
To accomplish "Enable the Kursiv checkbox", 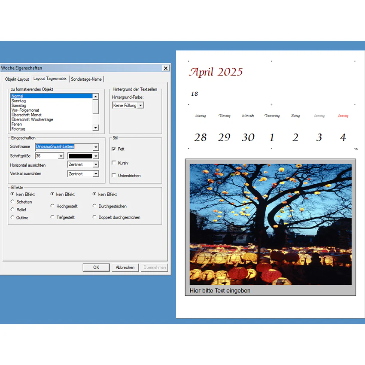I will 114,163.
